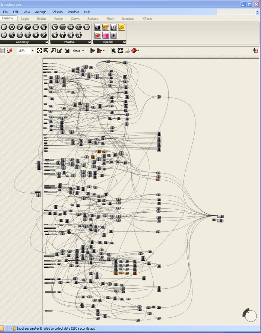Open the Arrange menu
The height and width of the screenshot is (333, 261).
41,12
